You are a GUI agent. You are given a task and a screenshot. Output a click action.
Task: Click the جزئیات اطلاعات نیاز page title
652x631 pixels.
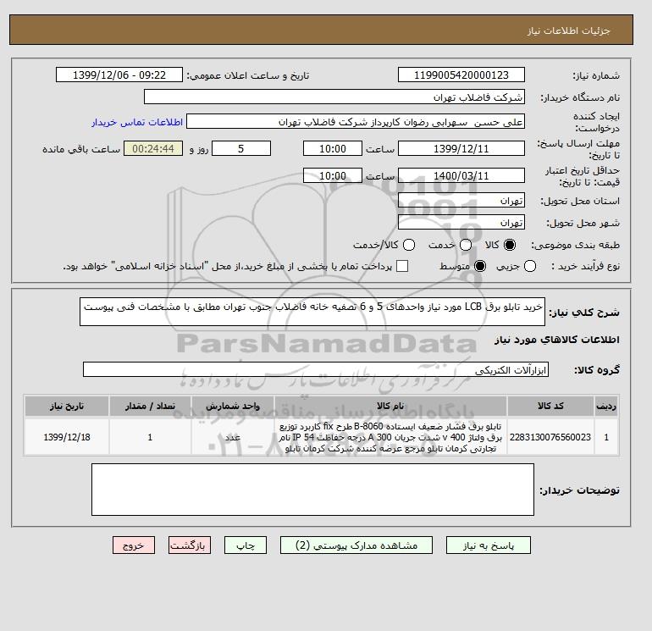tap(568, 30)
